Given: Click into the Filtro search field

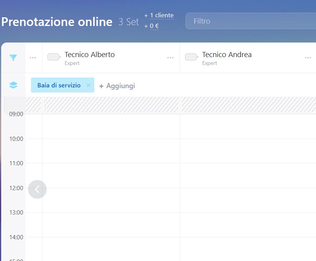Looking at the screenshot, I should pyautogui.click(x=252, y=21).
